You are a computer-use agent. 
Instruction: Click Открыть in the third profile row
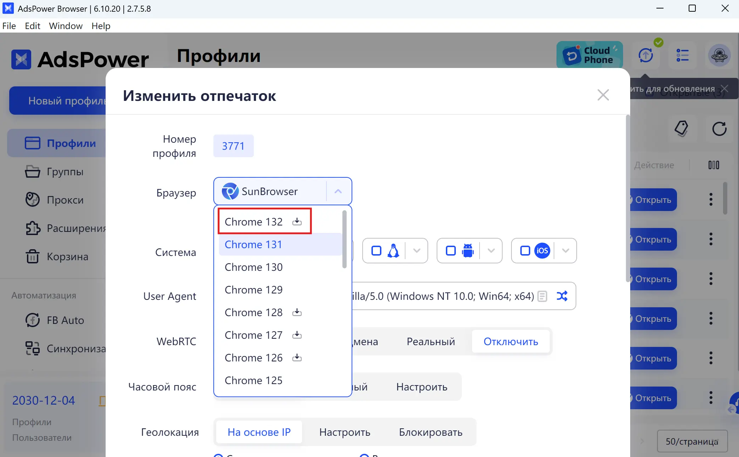[x=653, y=279]
